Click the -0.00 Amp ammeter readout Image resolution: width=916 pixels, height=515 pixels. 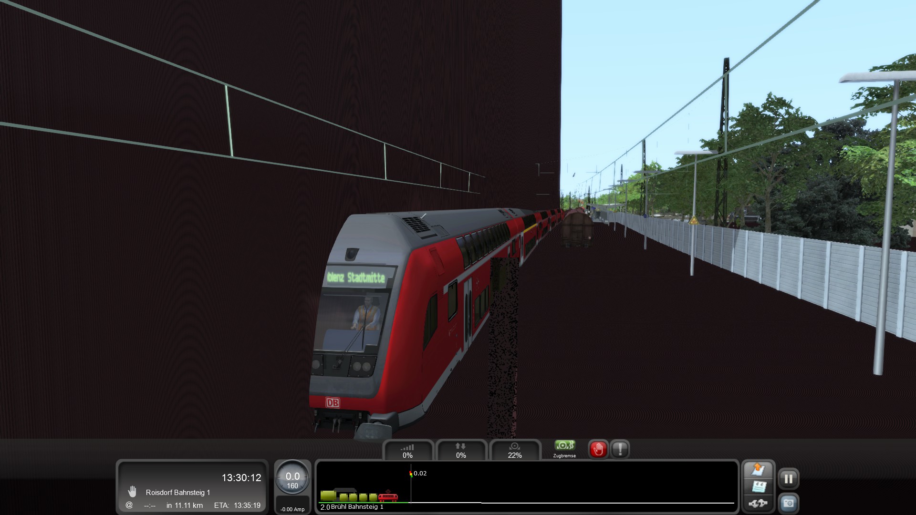292,509
